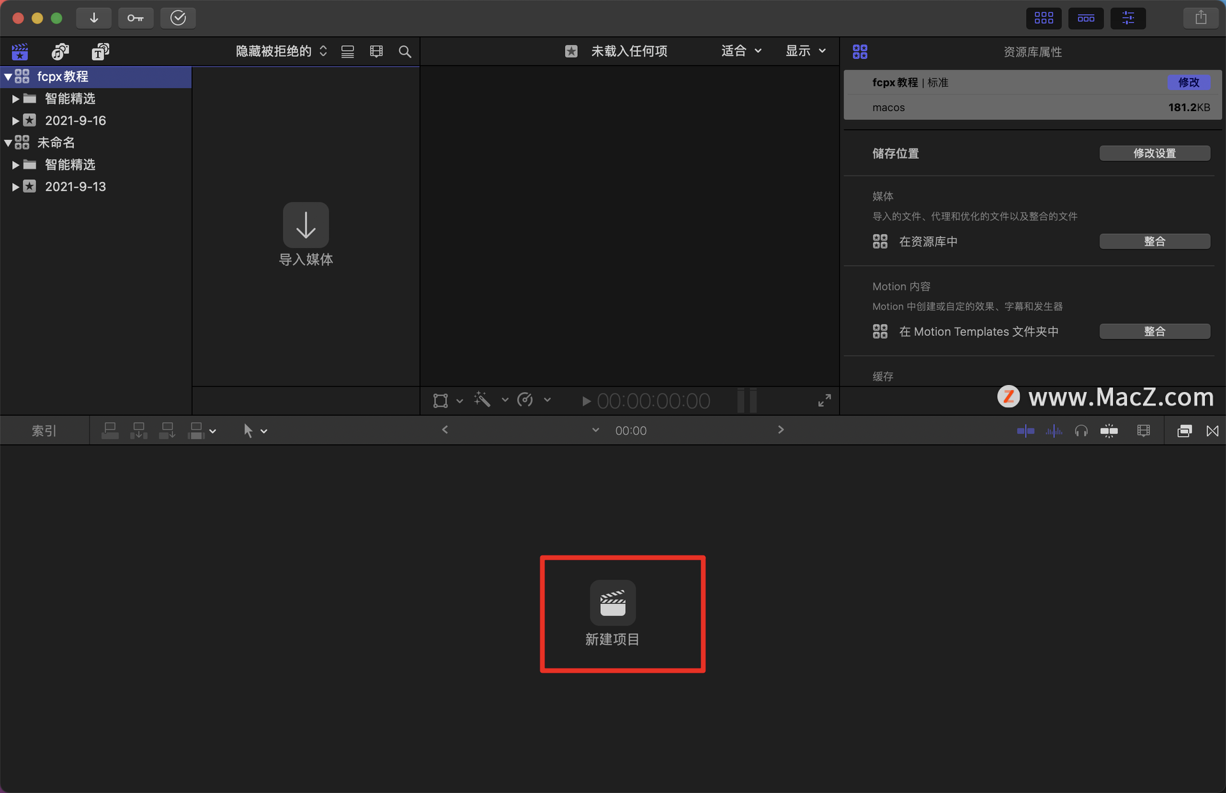1226x793 pixels.
Task: Open the enhancements magic wand menu
Action: (x=483, y=400)
